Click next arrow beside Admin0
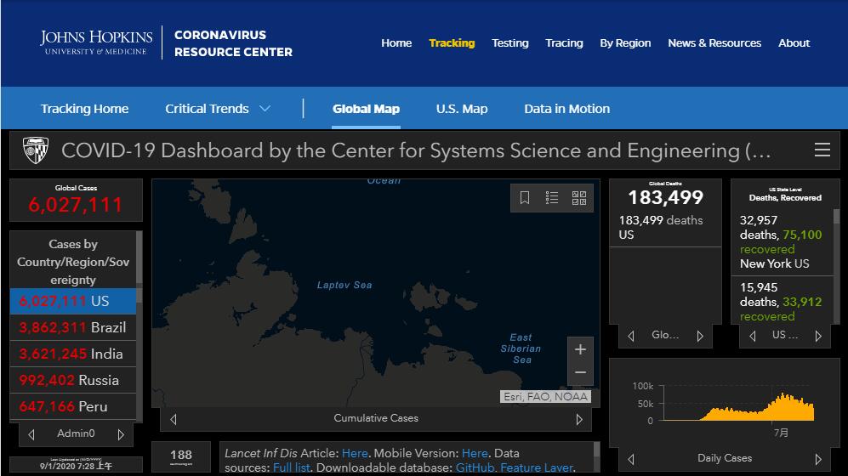Image resolution: width=848 pixels, height=476 pixels. pos(121,434)
